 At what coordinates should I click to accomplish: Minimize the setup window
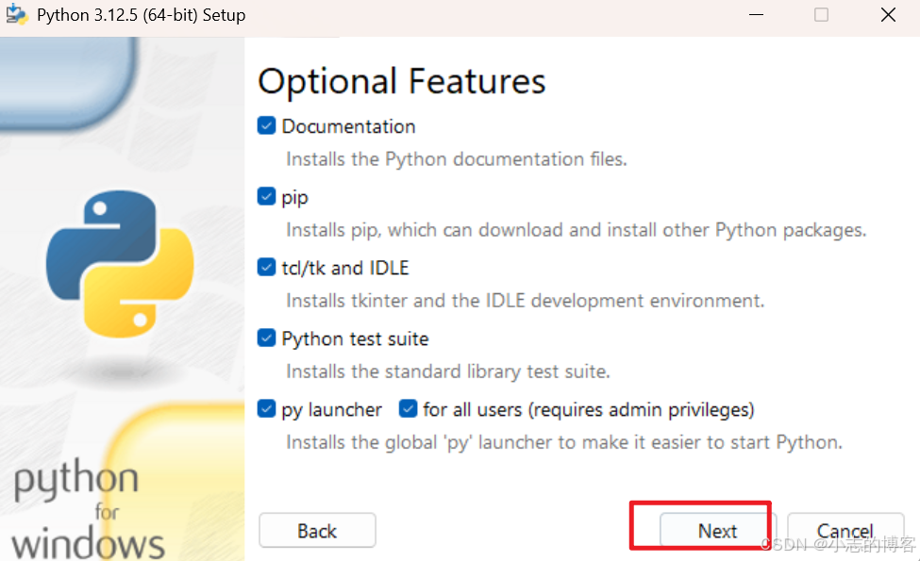[755, 15]
